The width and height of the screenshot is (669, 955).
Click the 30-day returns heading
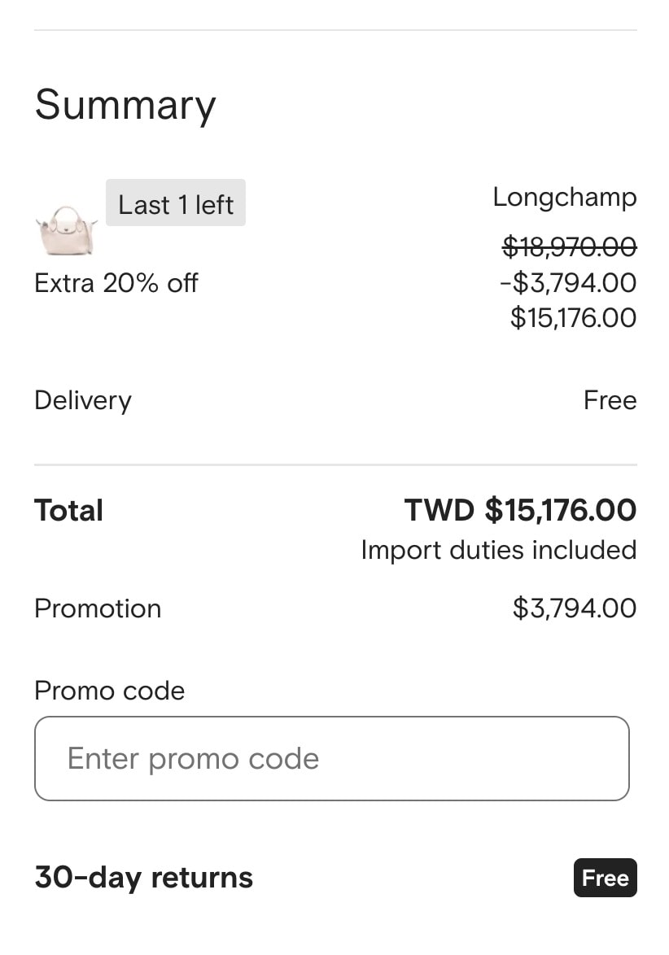point(144,878)
